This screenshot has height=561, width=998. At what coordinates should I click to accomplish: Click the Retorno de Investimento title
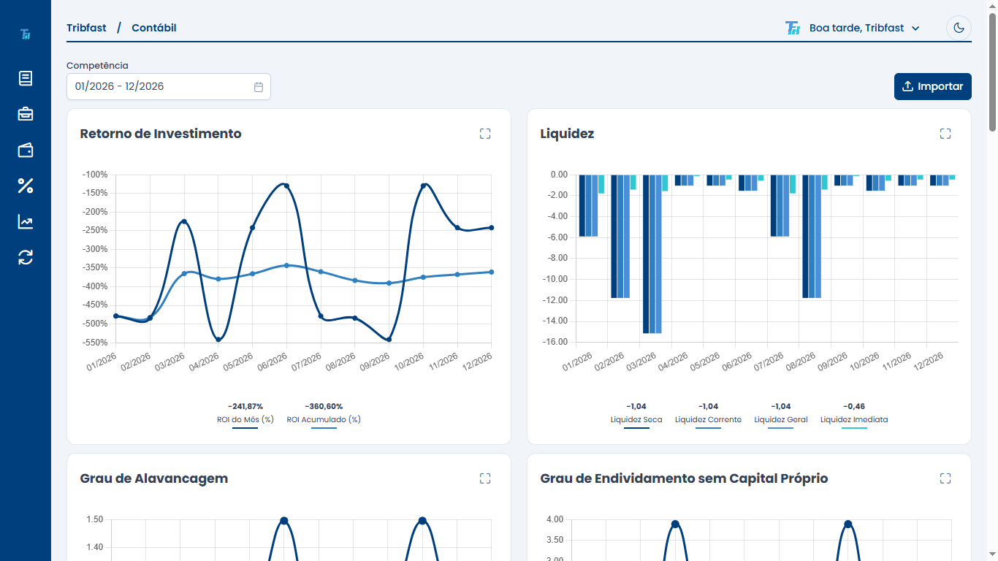pyautogui.click(x=161, y=134)
